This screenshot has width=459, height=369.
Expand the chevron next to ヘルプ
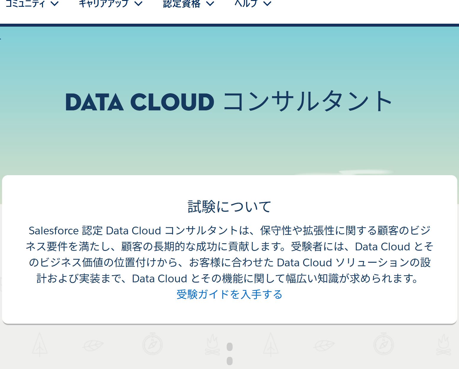click(267, 4)
